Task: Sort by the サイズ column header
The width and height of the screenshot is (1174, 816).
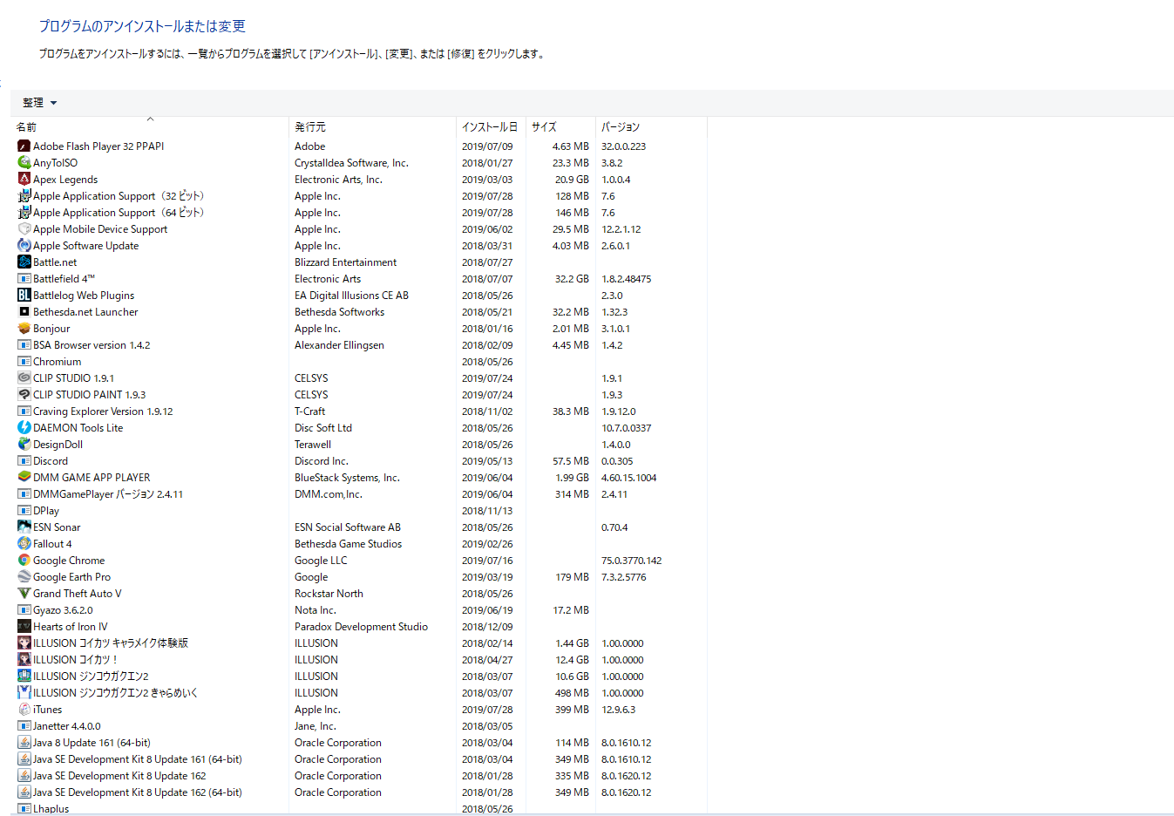Action: (x=560, y=127)
